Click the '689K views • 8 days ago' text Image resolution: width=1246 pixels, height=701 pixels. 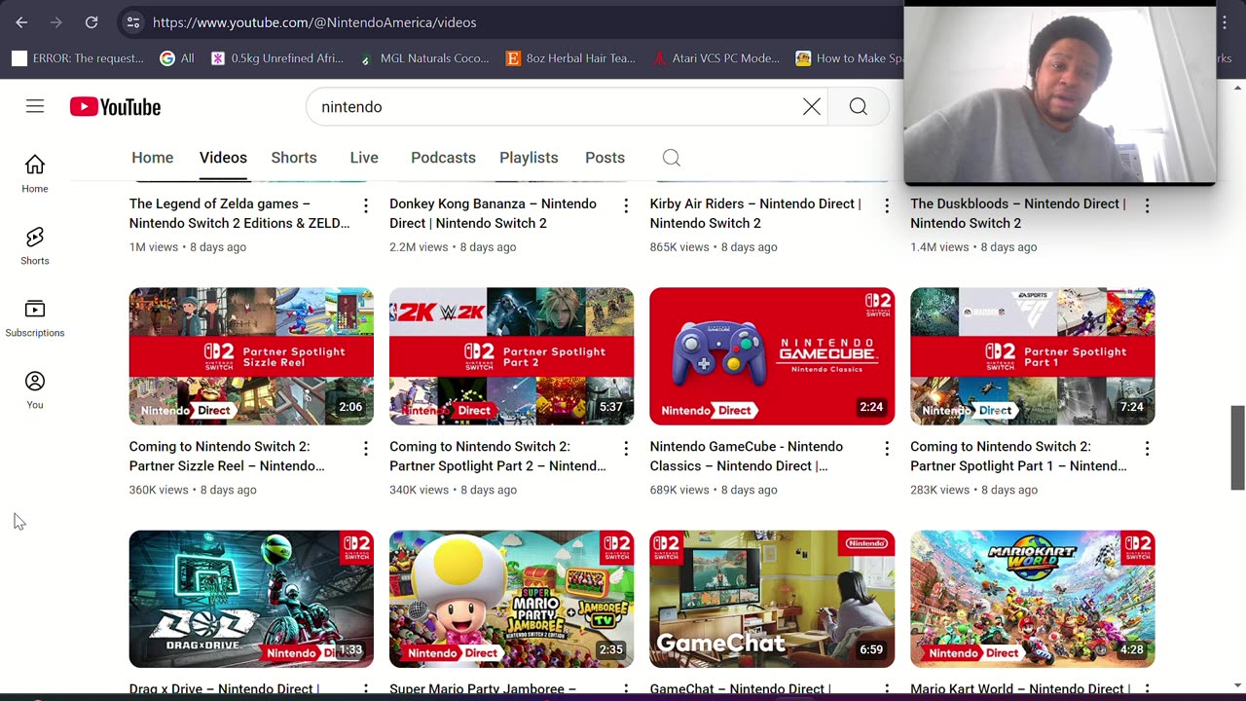coord(714,490)
